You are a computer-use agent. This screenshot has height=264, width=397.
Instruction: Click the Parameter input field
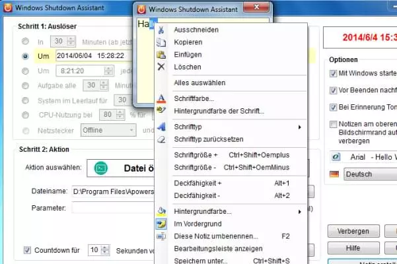coord(113,208)
